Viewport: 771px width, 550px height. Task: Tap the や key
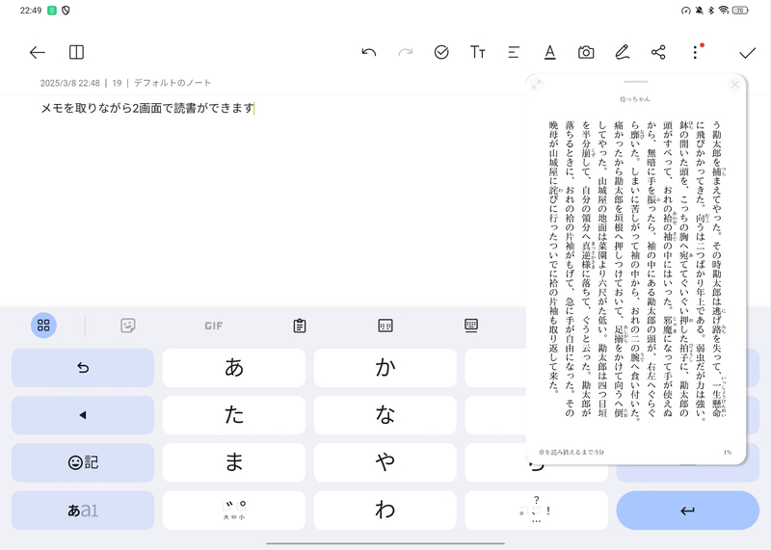click(x=385, y=462)
